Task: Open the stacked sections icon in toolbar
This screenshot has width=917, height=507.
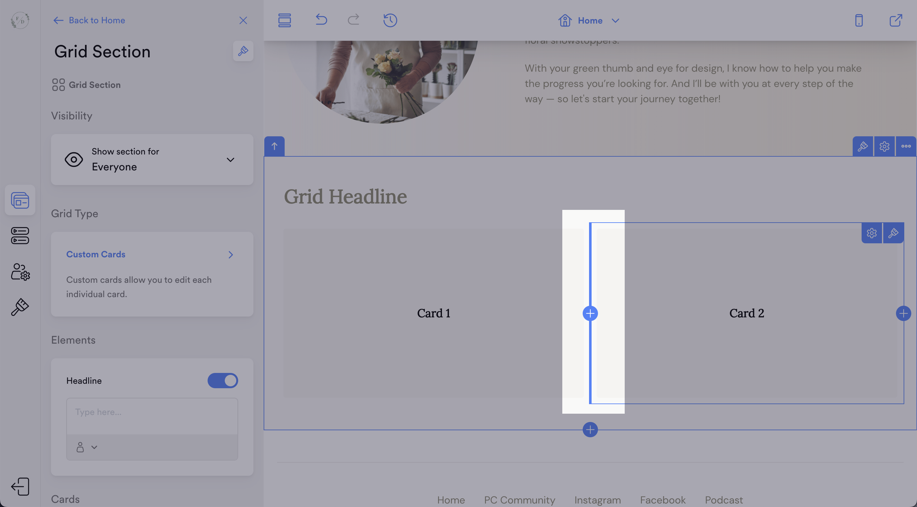Action: click(x=284, y=20)
